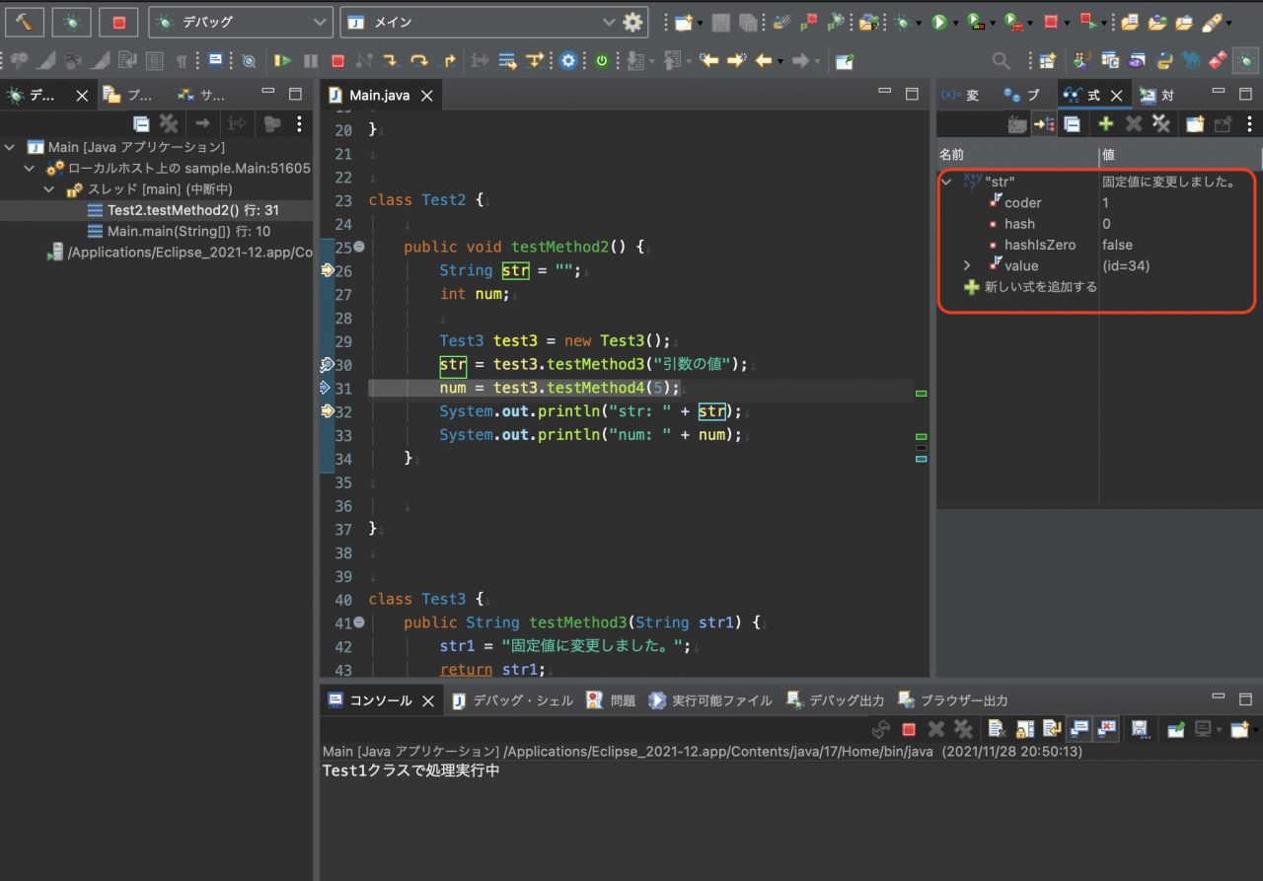Terminate the running debug session
Image resolution: width=1263 pixels, height=881 pixels.
(x=336, y=60)
